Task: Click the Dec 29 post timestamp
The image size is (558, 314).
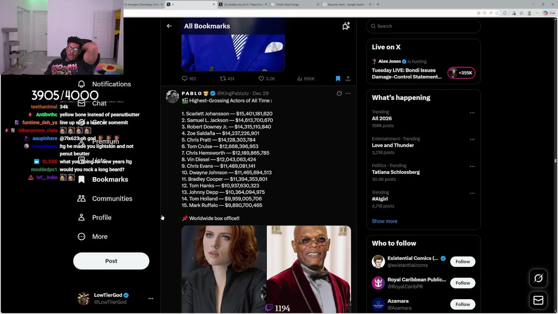Action: 261,93
